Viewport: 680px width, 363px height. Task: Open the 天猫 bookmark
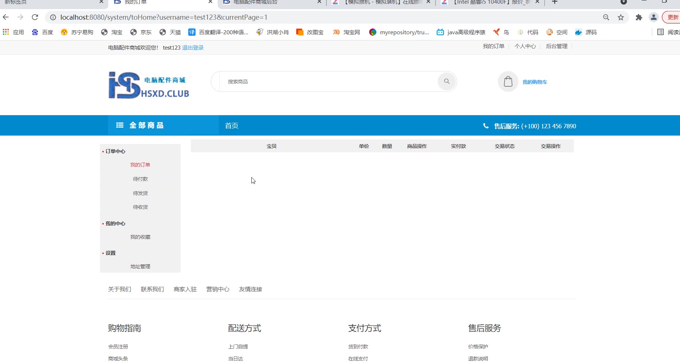coord(170,32)
